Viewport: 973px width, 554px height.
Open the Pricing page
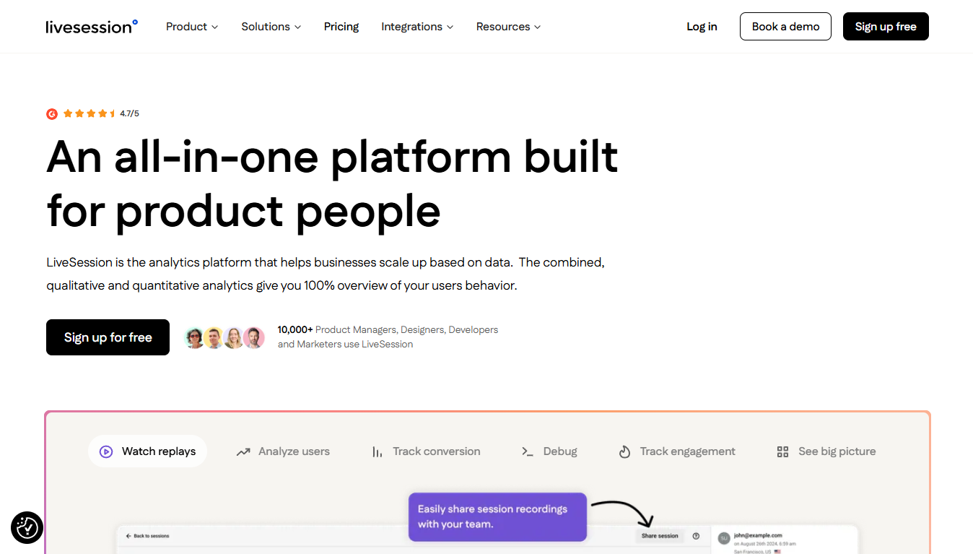341,27
